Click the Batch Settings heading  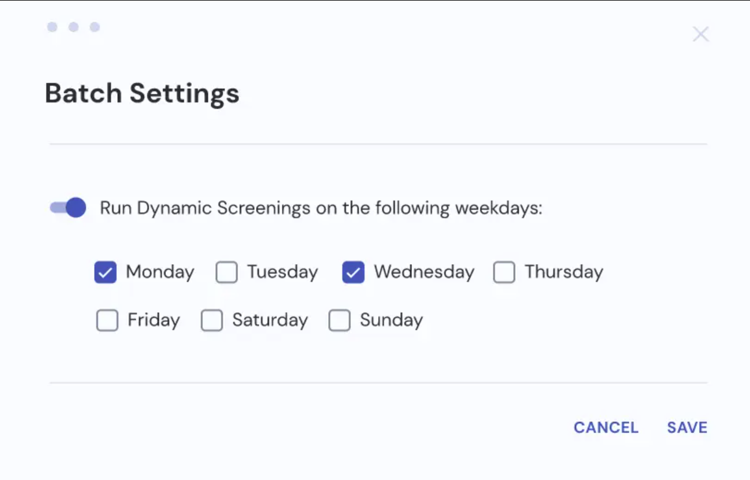tap(142, 93)
